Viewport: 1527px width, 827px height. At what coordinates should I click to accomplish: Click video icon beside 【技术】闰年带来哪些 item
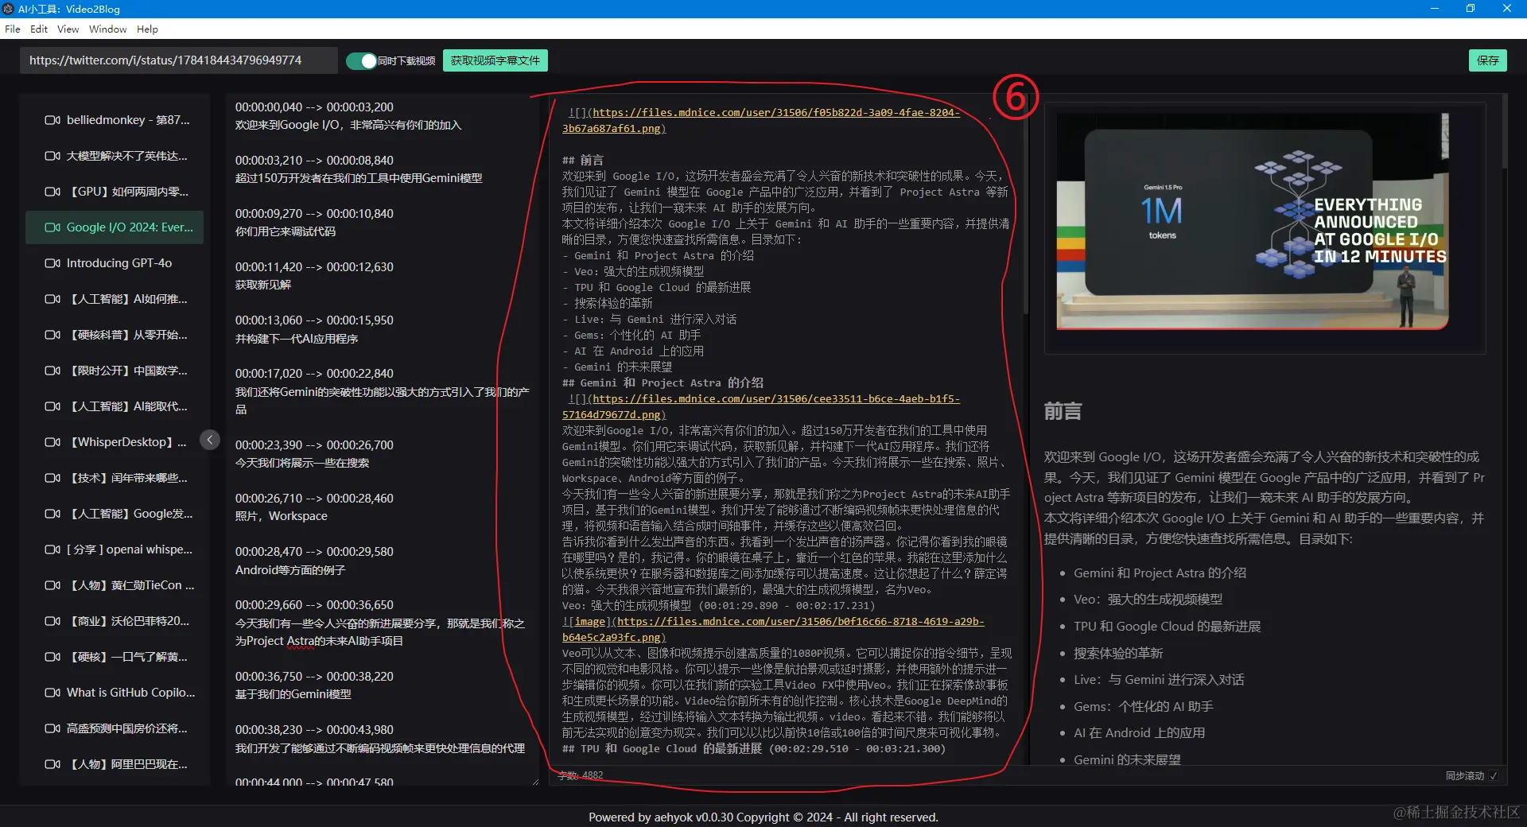pos(52,478)
